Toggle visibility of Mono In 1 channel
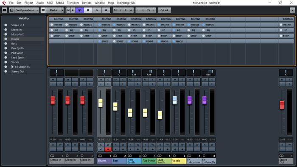This screenshot has height=167, width=297. [x=6, y=30]
